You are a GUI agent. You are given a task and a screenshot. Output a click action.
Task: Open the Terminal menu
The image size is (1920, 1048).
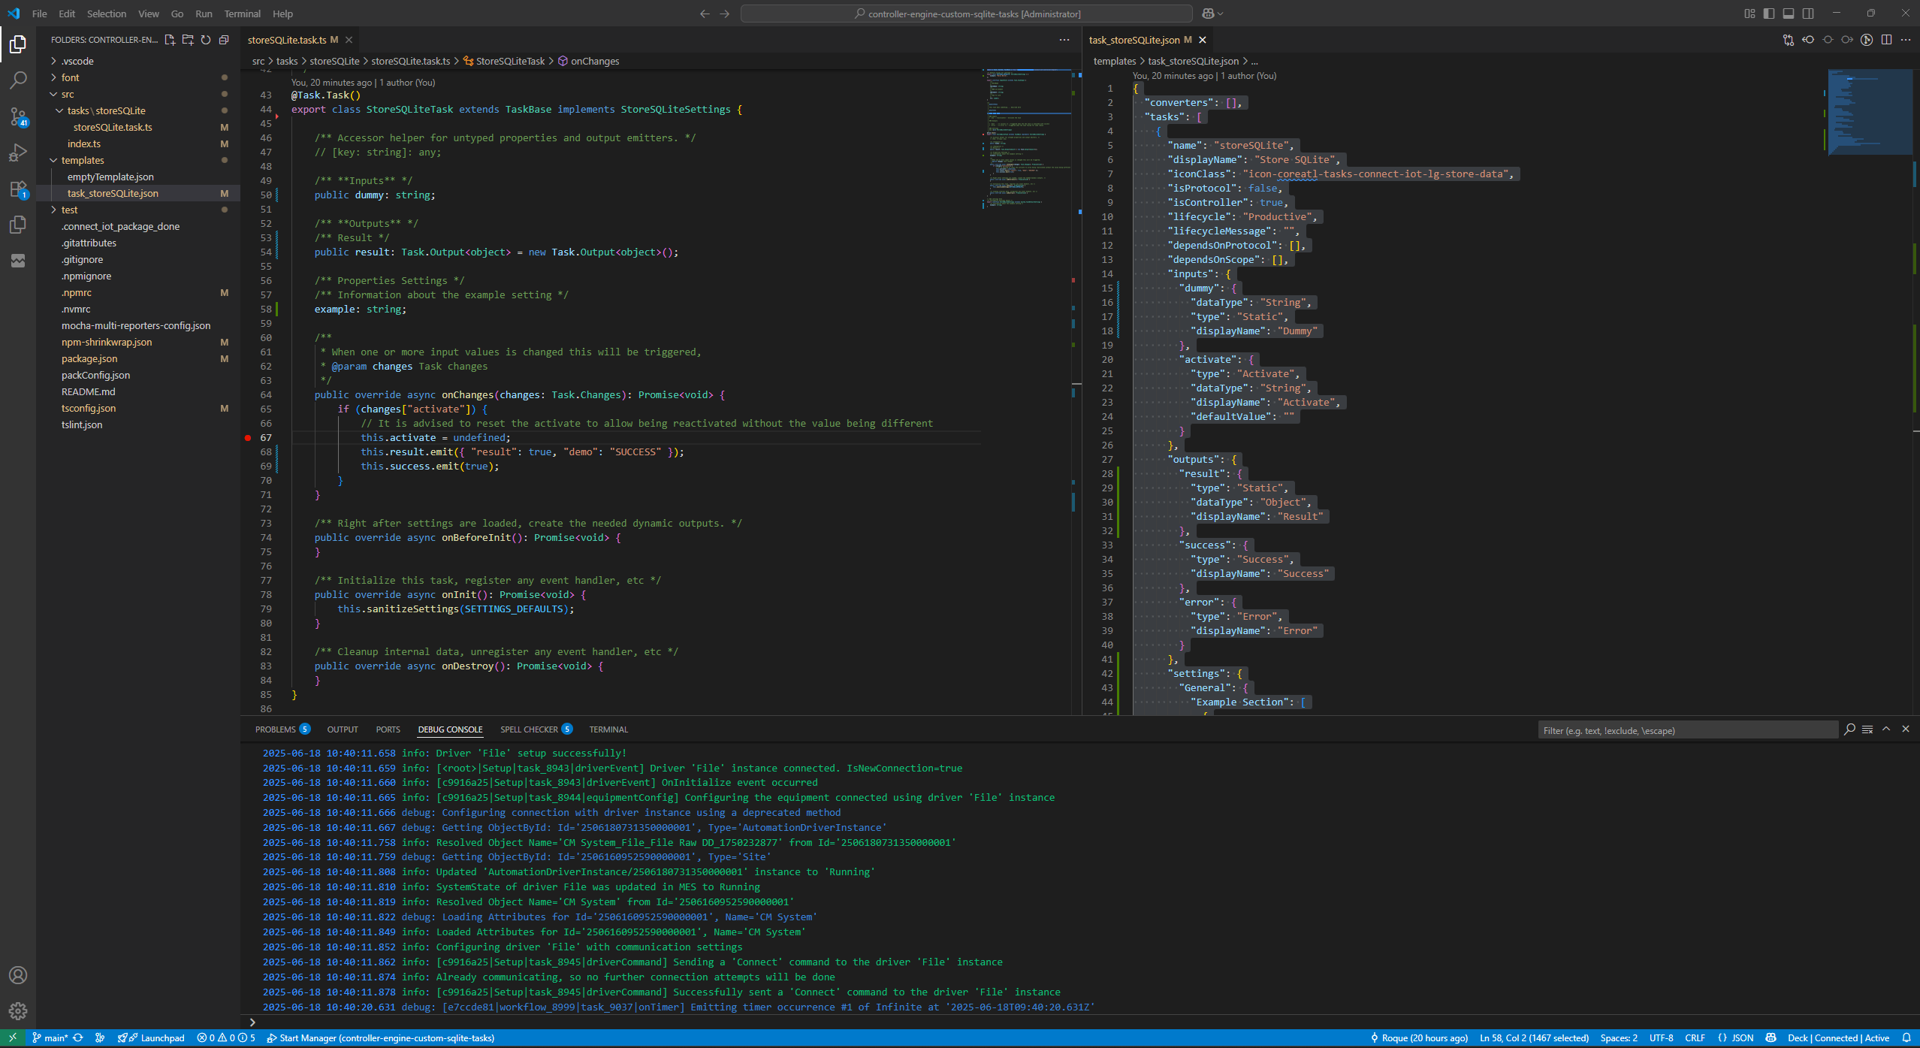click(x=242, y=14)
